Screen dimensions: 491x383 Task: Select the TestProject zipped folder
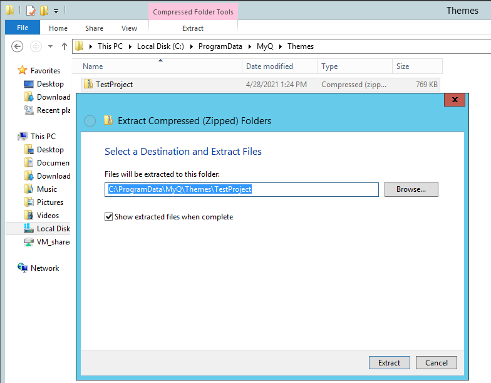point(114,84)
